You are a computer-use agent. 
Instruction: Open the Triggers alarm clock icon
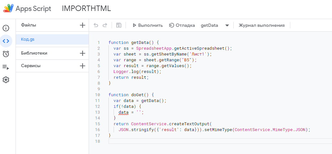click(6, 54)
